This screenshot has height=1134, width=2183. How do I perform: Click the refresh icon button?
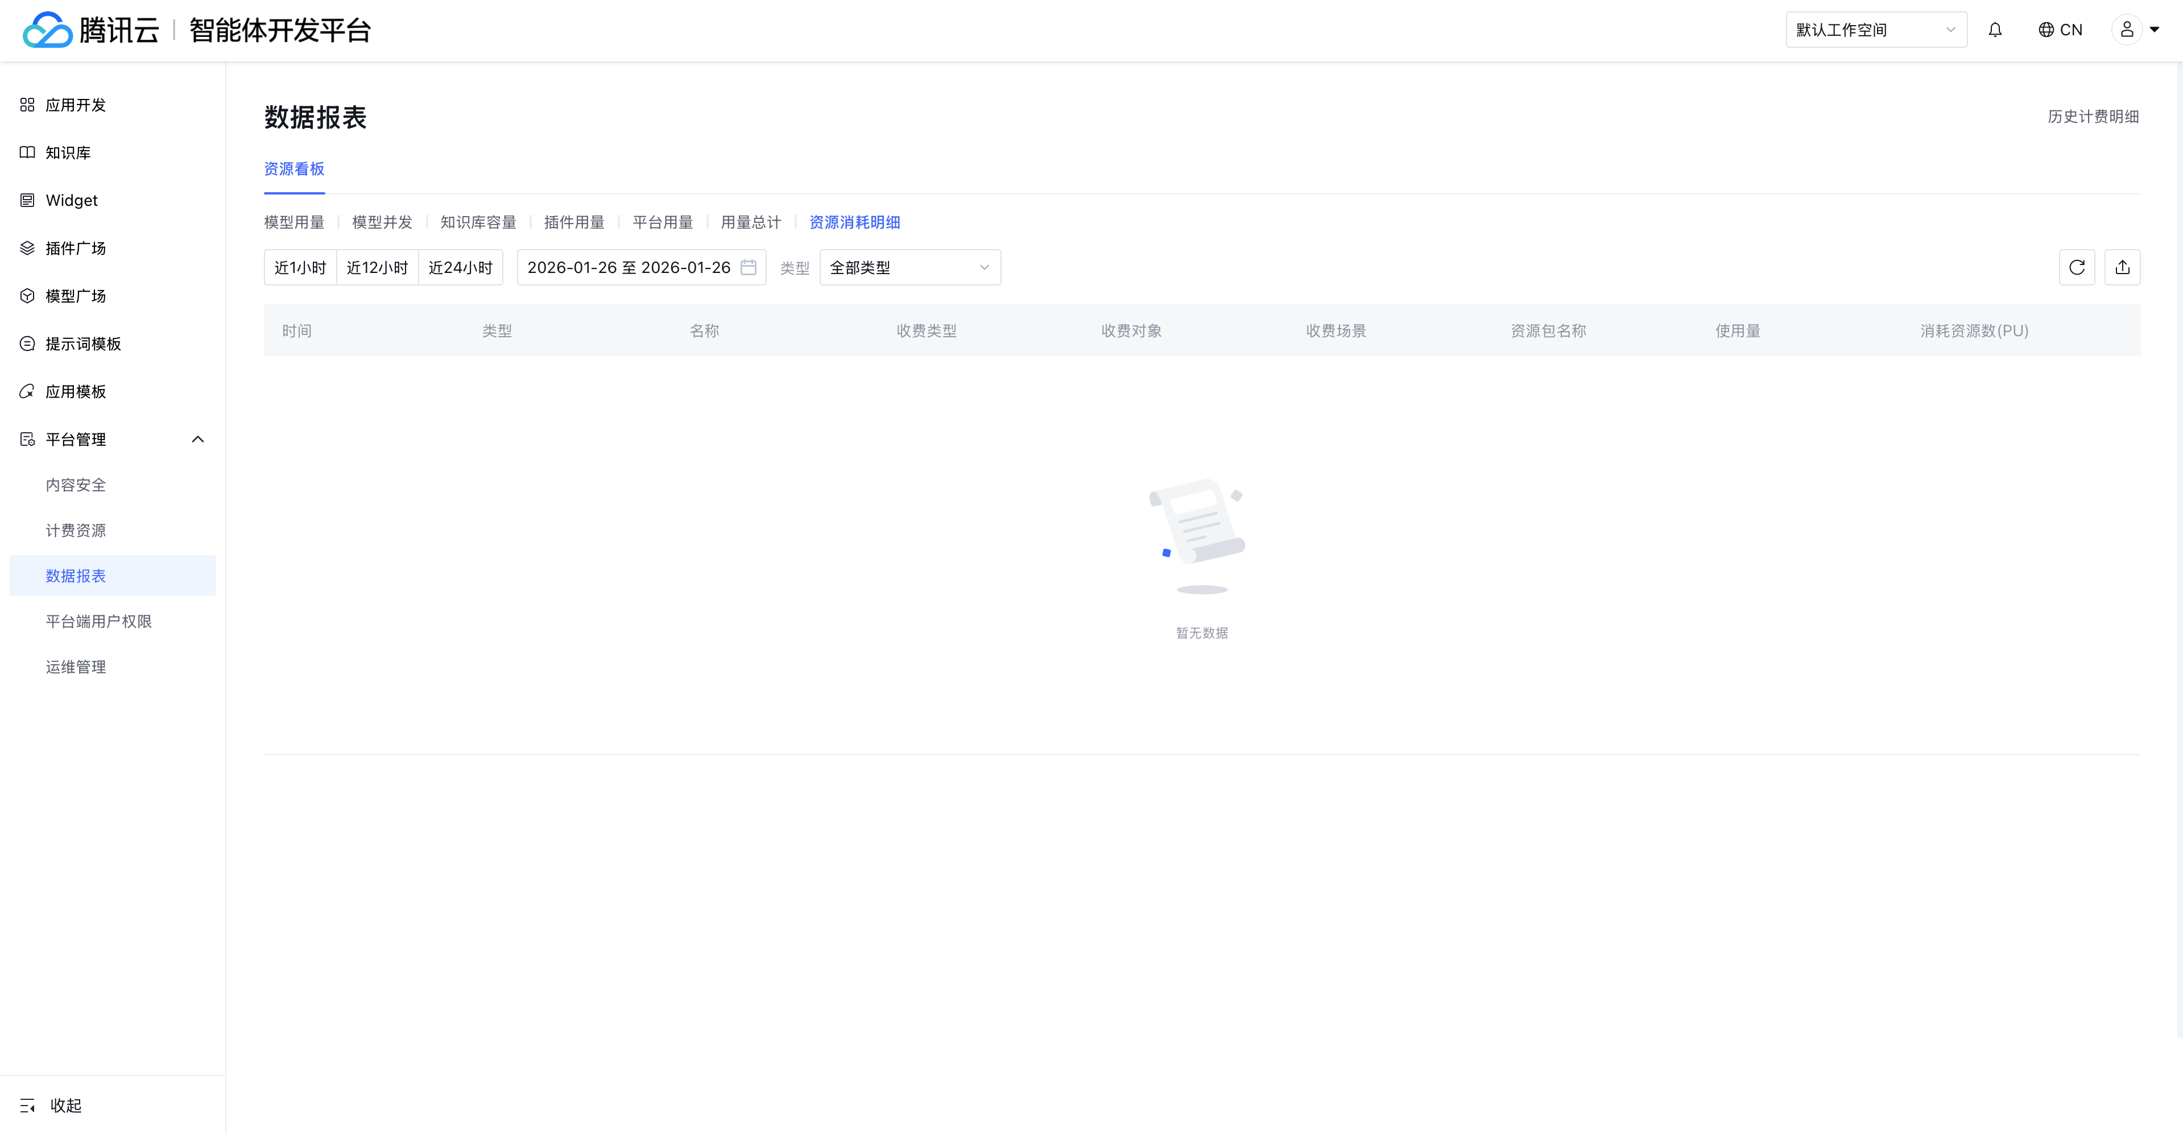pos(2076,268)
